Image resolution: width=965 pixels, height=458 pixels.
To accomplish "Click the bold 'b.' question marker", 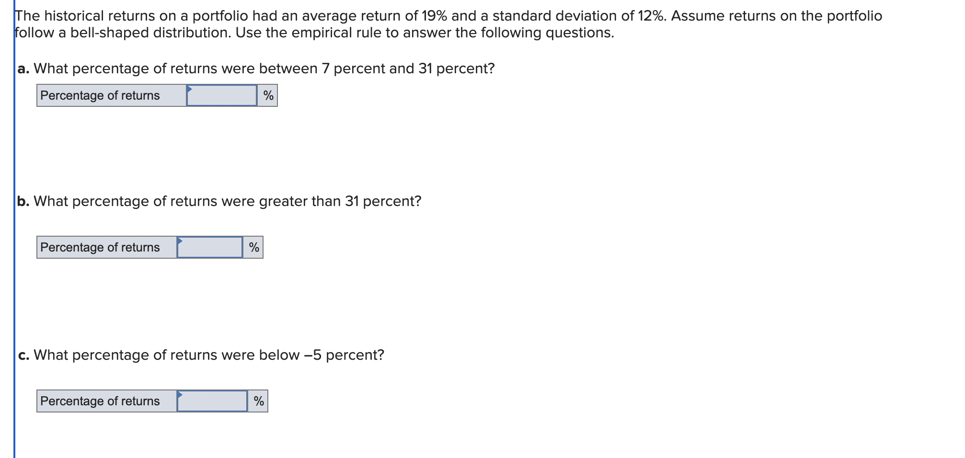I will click(x=23, y=201).
